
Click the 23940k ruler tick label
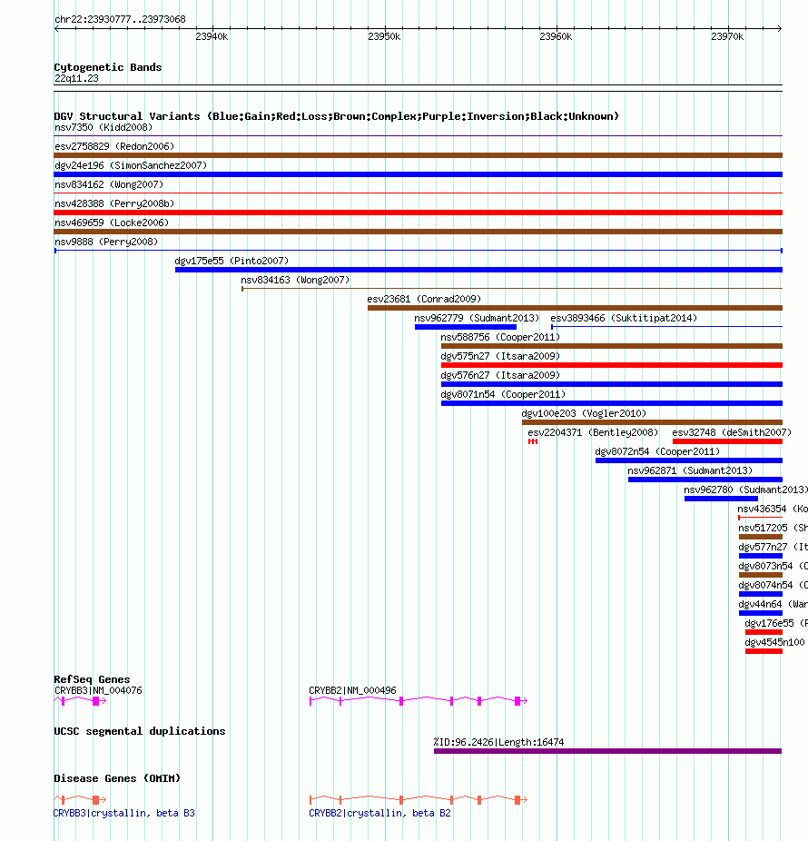click(x=212, y=36)
